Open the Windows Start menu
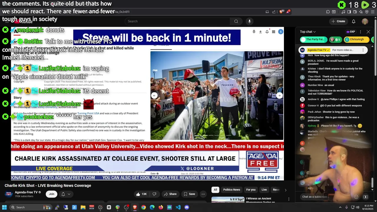The image size is (377, 212). [4, 207]
